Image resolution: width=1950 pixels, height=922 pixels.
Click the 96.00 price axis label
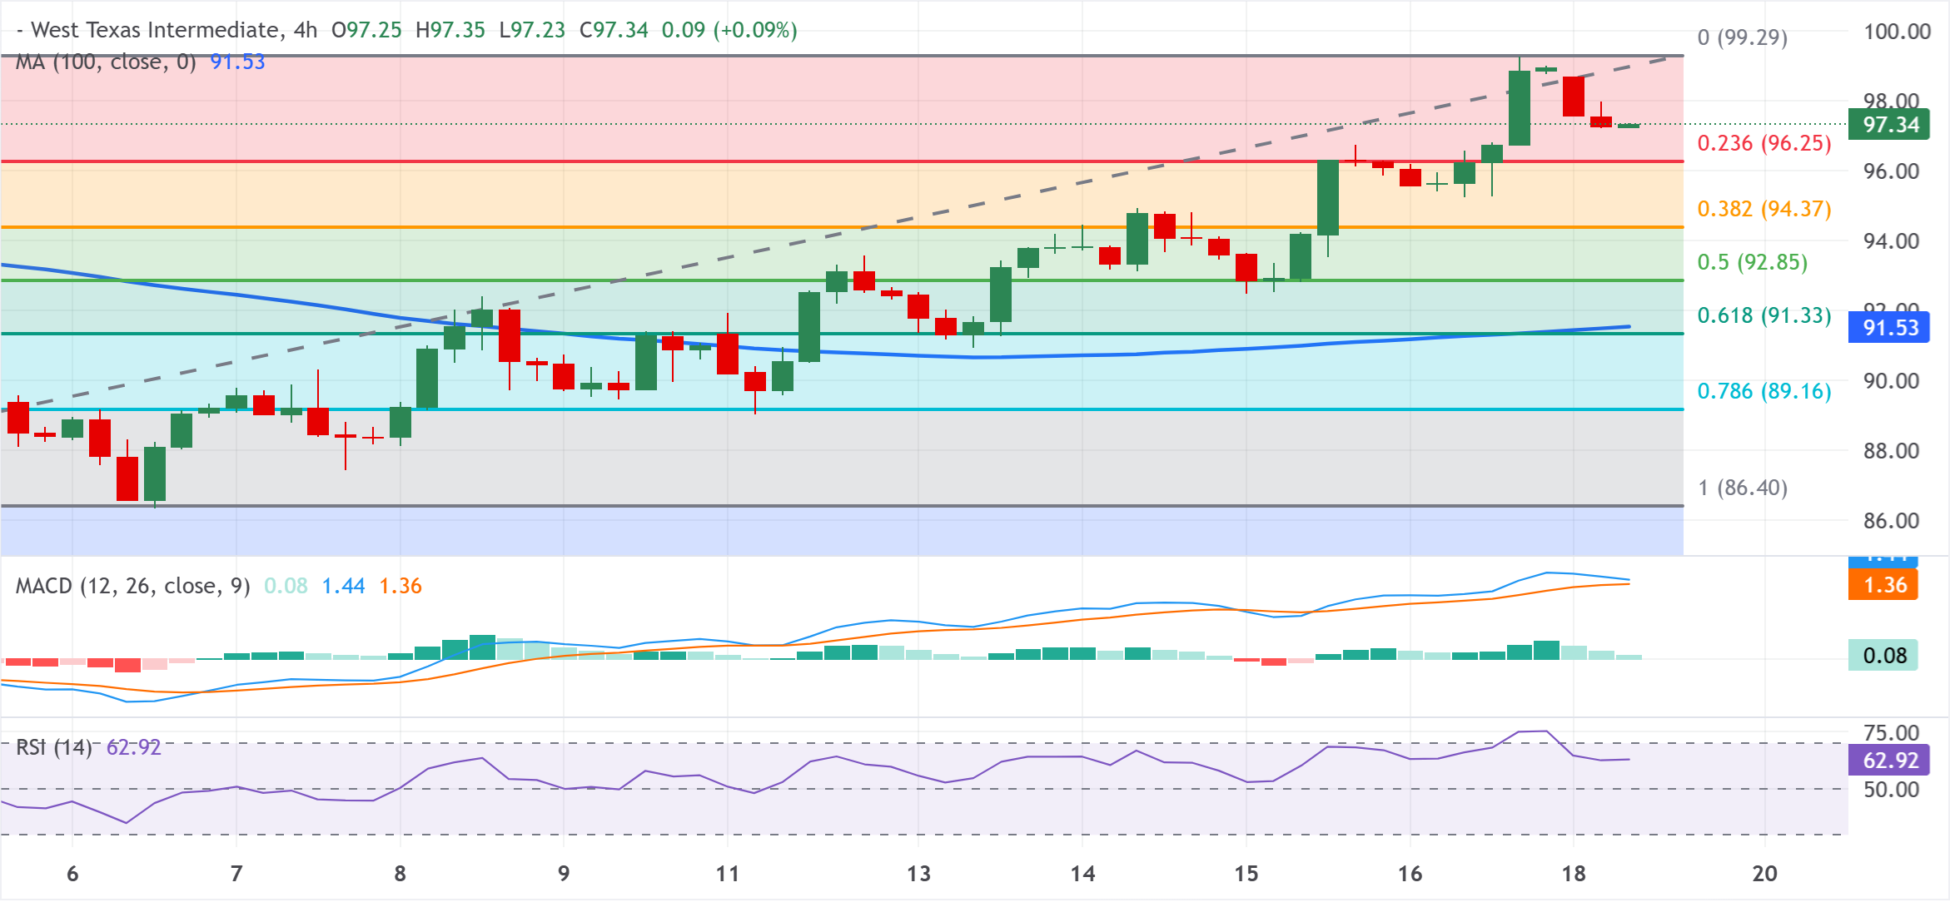(x=1891, y=171)
